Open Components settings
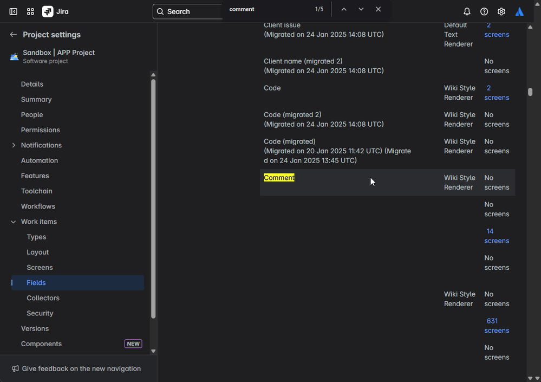 point(41,344)
